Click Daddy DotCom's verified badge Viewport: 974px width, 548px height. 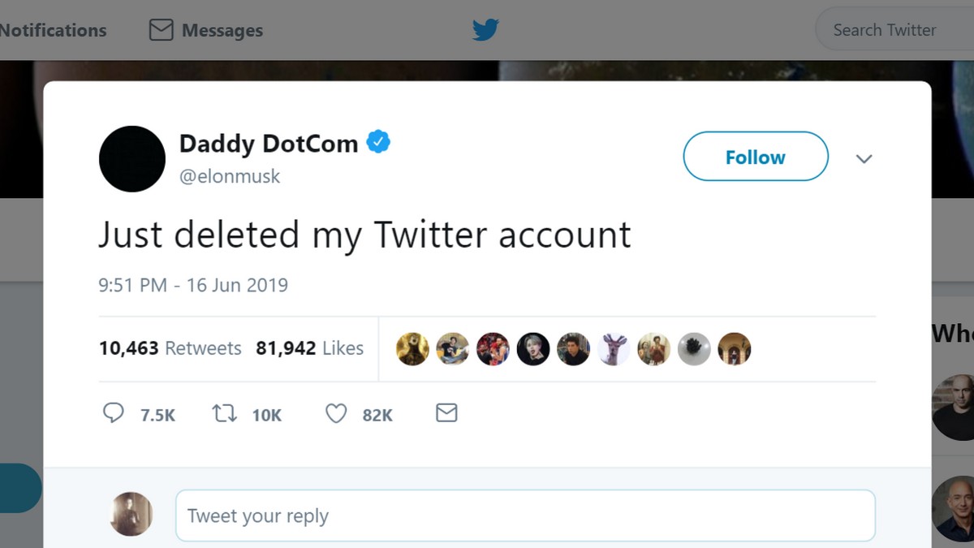(x=378, y=140)
